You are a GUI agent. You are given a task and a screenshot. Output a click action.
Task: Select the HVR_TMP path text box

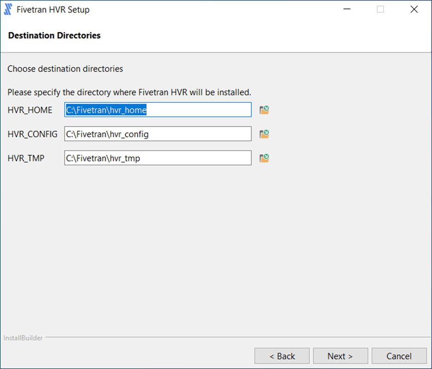tap(158, 158)
